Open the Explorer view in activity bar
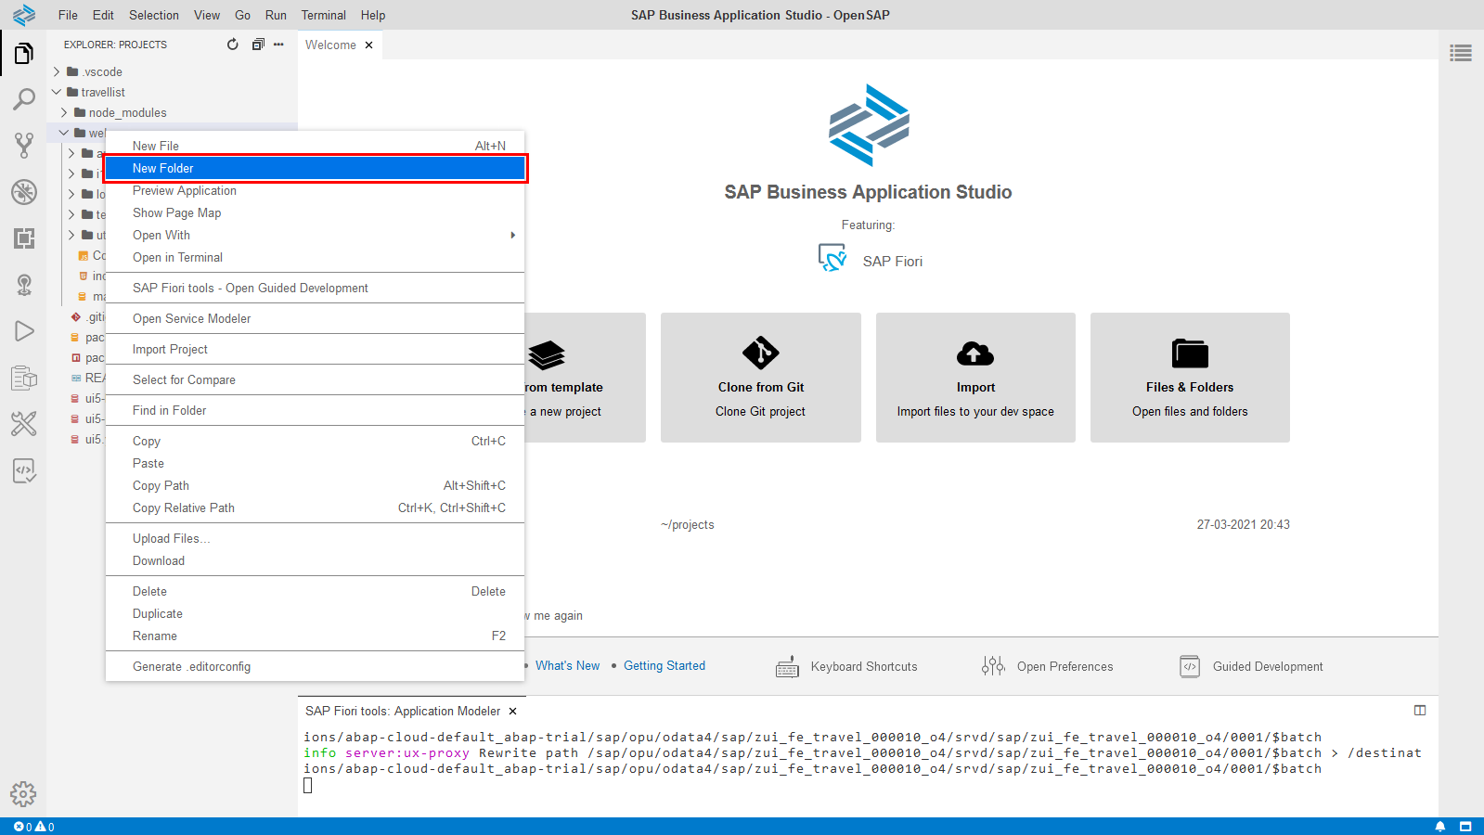Image resolution: width=1484 pixels, height=835 pixels. (x=24, y=54)
